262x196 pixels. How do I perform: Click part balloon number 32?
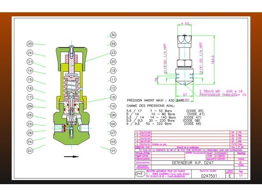click(x=29, y=44)
